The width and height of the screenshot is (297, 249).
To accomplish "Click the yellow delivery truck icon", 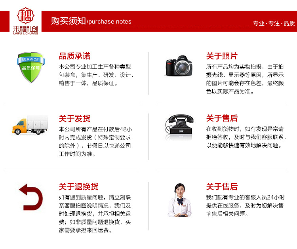I will coord(30,125).
